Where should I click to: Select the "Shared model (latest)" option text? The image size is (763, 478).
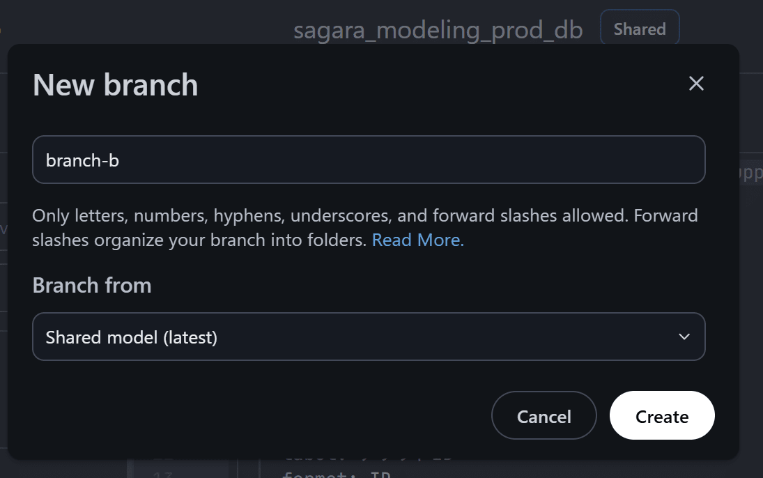pos(132,338)
